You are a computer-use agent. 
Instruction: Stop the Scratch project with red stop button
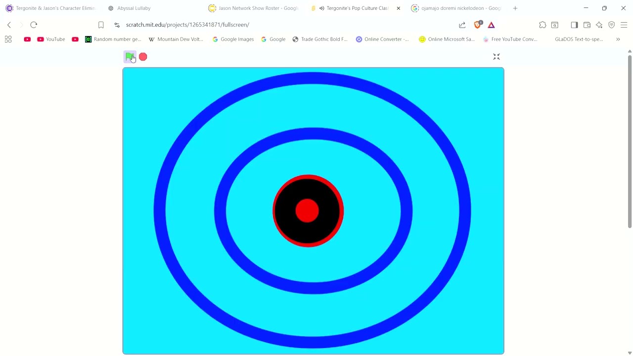(143, 57)
